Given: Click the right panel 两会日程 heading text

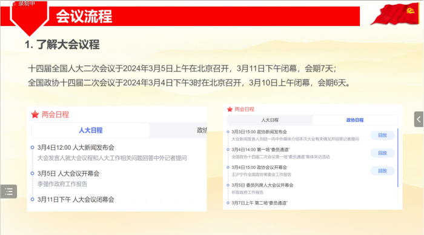Looking at the screenshot, I should pos(245,109).
